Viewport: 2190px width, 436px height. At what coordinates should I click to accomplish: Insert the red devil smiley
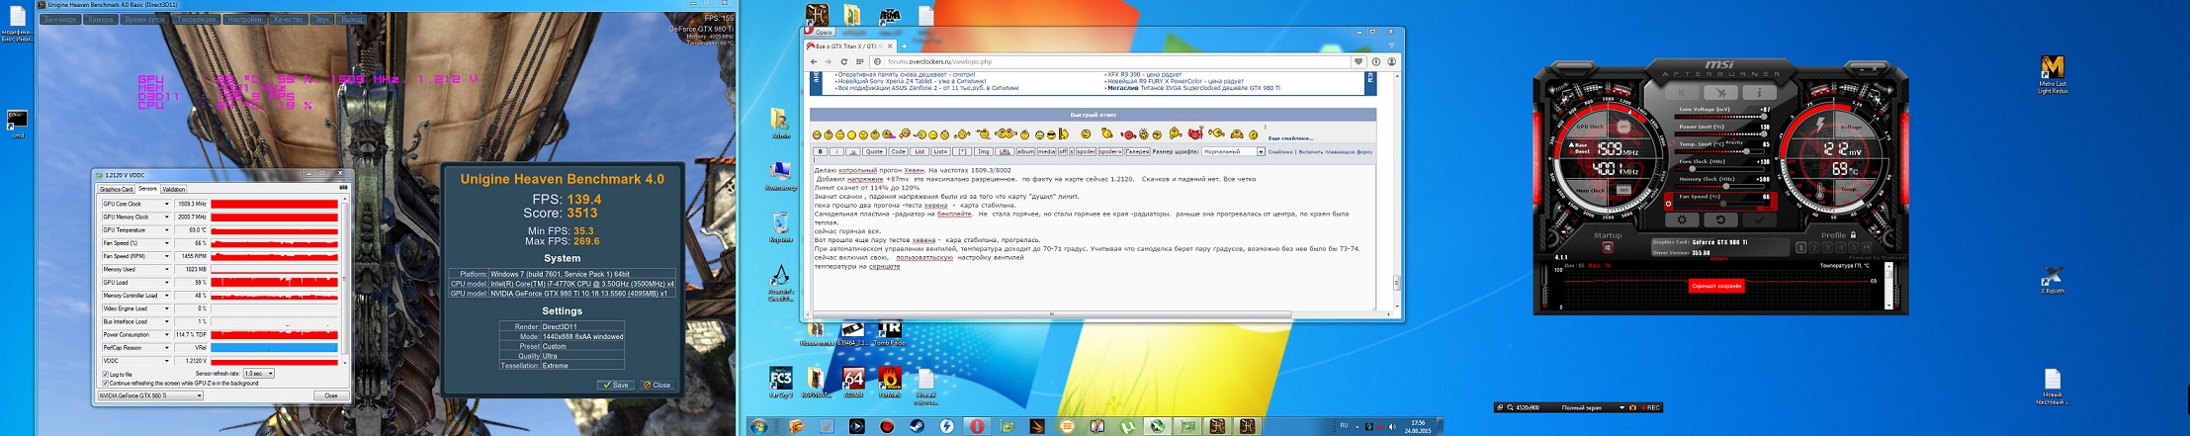(1194, 133)
